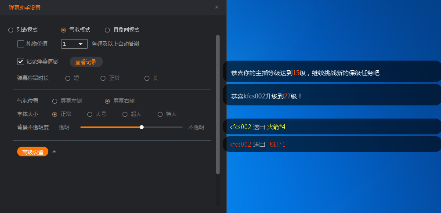Enable the 礼物价值 checkbox

point(21,44)
